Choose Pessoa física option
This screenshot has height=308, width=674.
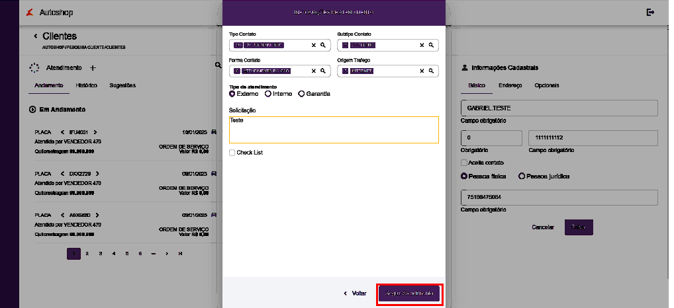(464, 176)
